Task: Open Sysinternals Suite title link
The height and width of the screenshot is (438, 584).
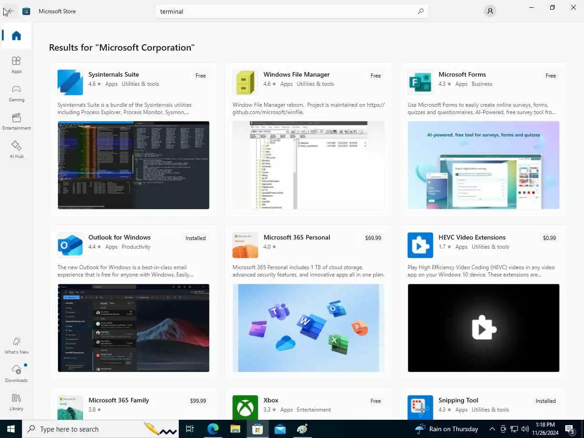Action: [x=114, y=74]
